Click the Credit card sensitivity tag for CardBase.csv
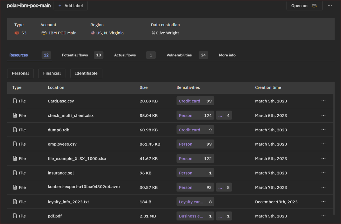The width and height of the screenshot is (341, 224). 195,101
